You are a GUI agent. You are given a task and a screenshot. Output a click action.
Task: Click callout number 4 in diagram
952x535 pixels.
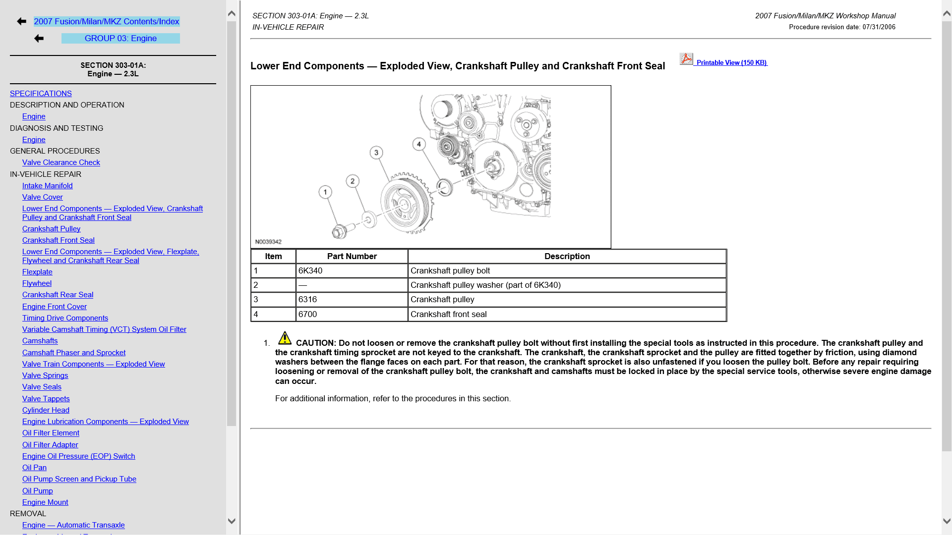coord(419,144)
